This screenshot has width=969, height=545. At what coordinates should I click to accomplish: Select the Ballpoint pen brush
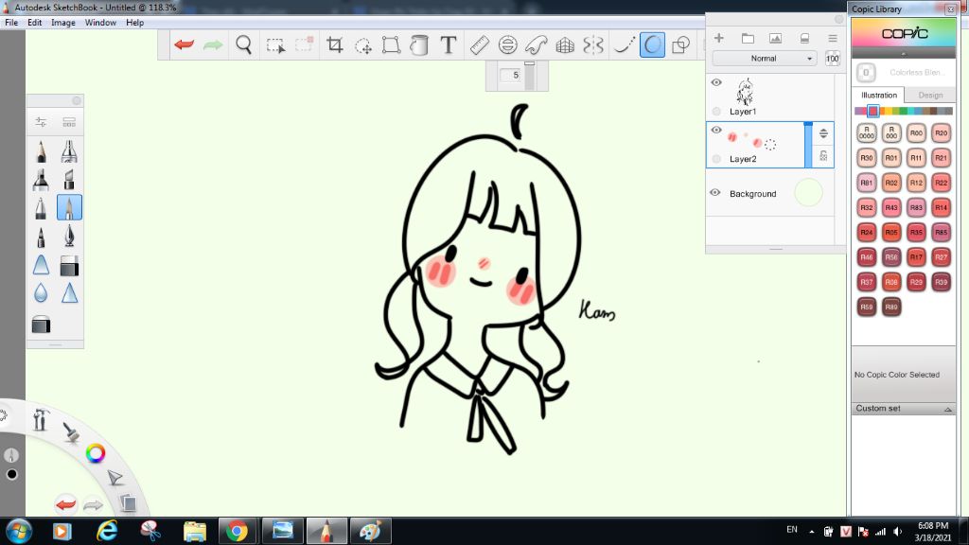pos(41,208)
